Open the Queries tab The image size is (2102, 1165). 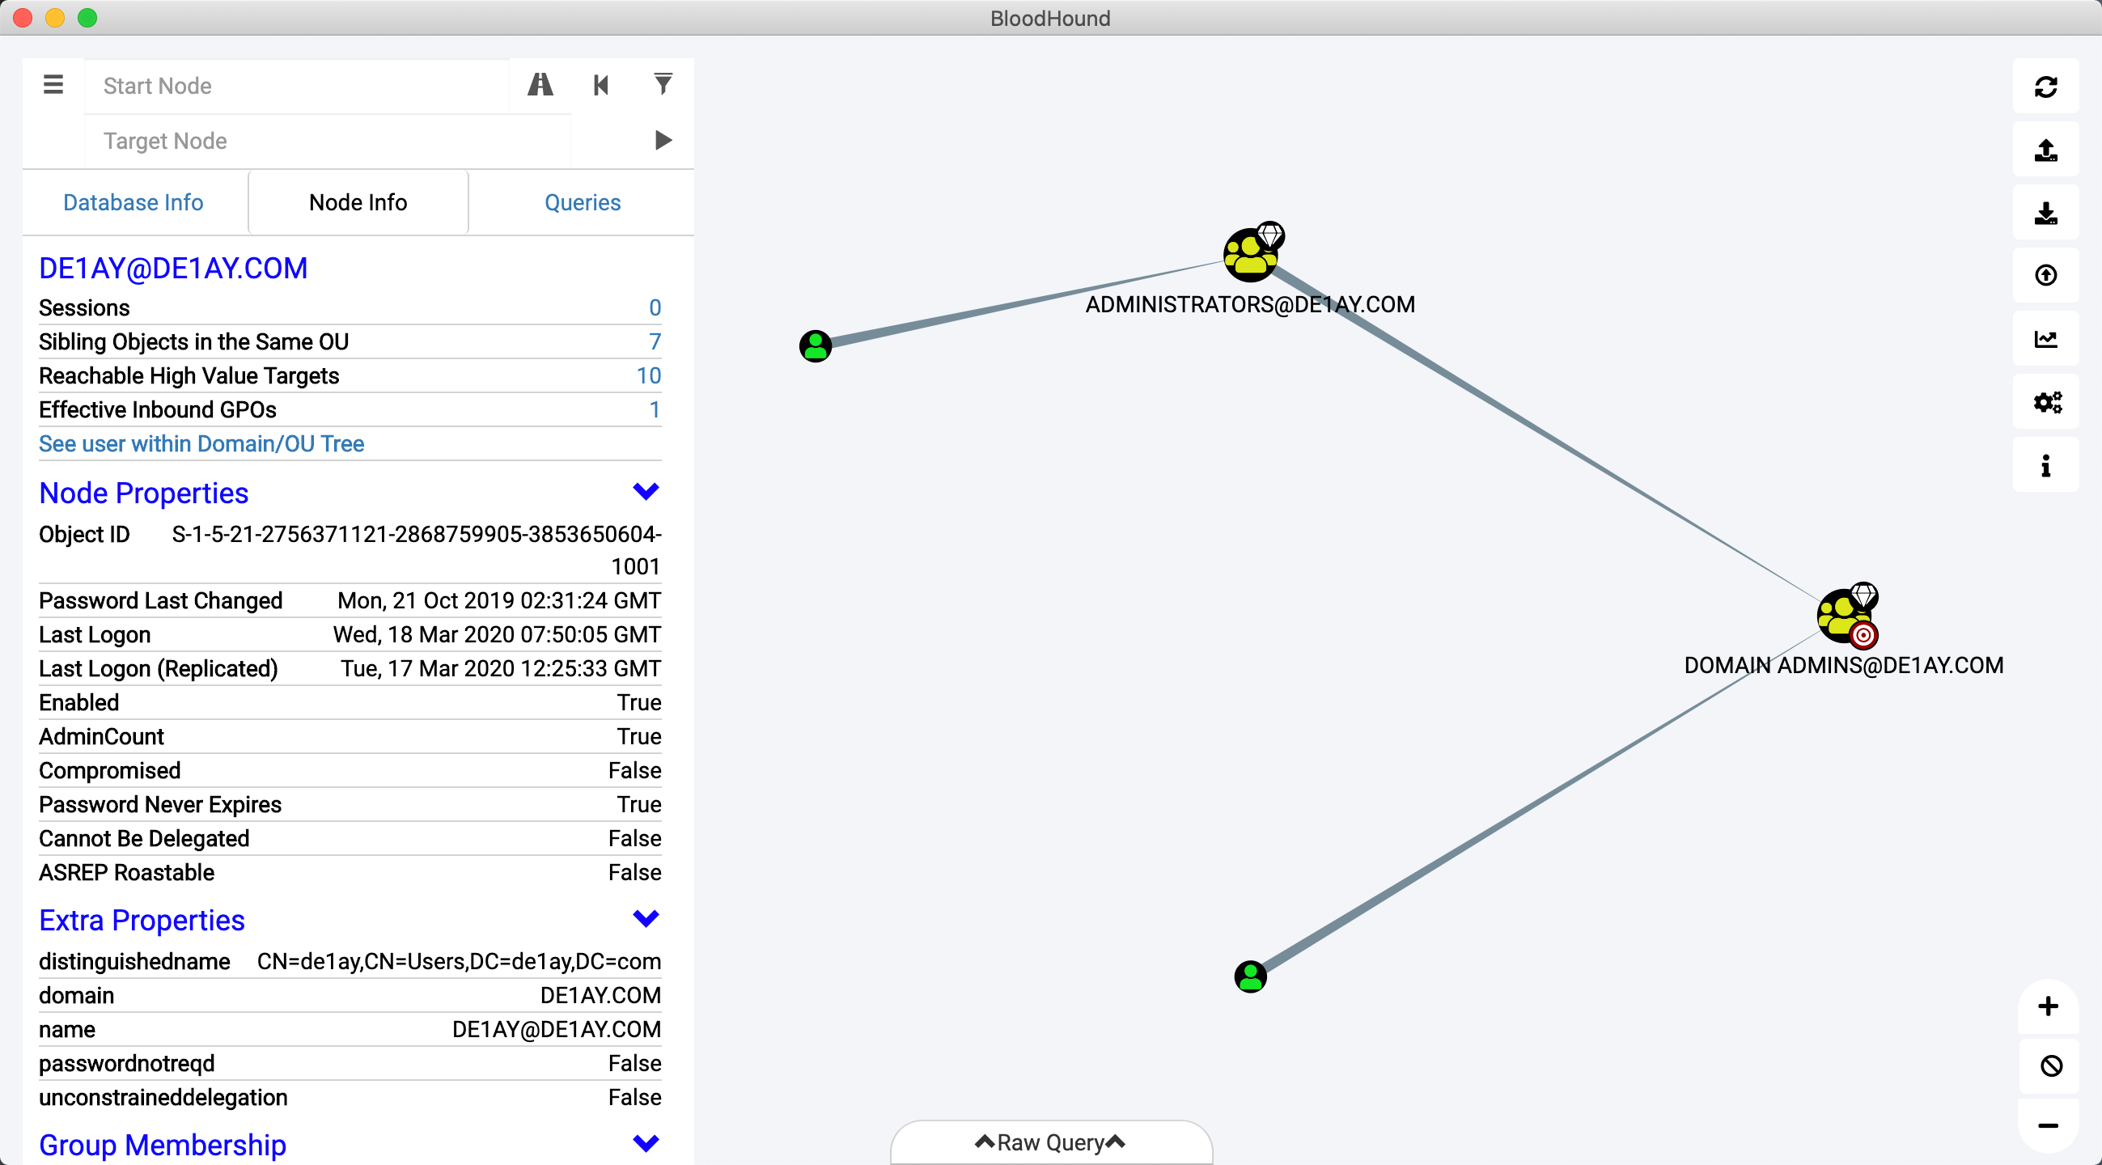(x=582, y=202)
